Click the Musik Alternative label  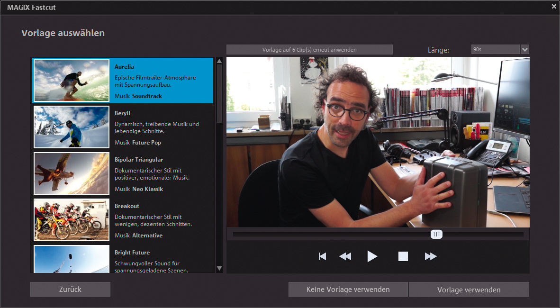pyautogui.click(x=138, y=236)
